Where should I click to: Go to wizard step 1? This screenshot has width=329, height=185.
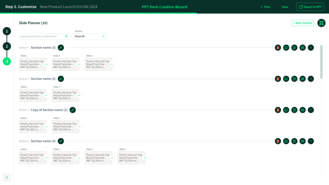[7, 31]
